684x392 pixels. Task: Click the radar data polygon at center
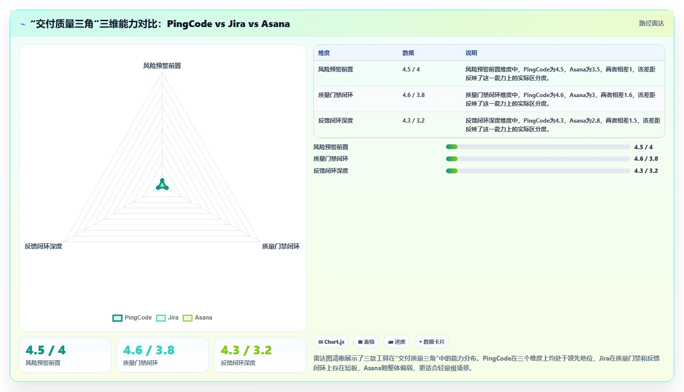[162, 185]
